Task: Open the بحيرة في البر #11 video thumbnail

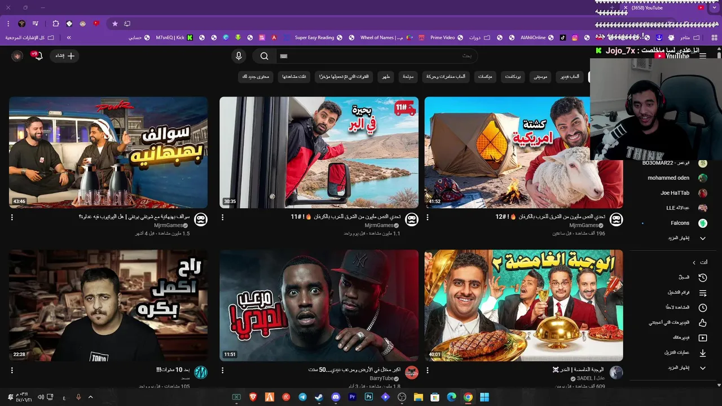Action: click(319, 152)
